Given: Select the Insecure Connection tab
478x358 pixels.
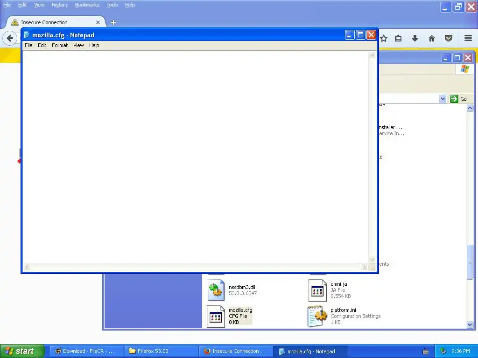Looking at the screenshot, I should pyautogui.click(x=56, y=22).
